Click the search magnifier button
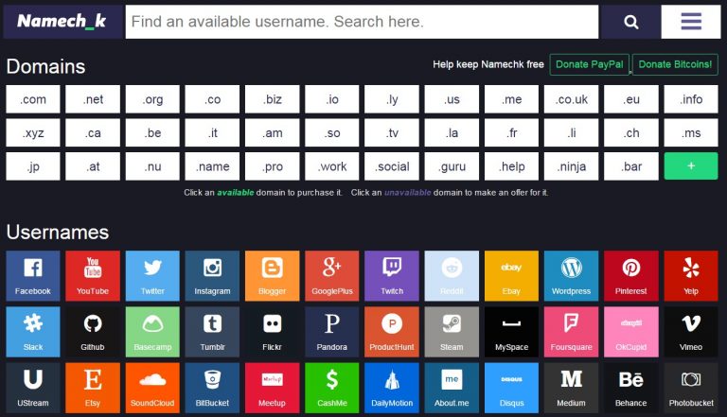The height and width of the screenshot is (417, 727). (630, 22)
